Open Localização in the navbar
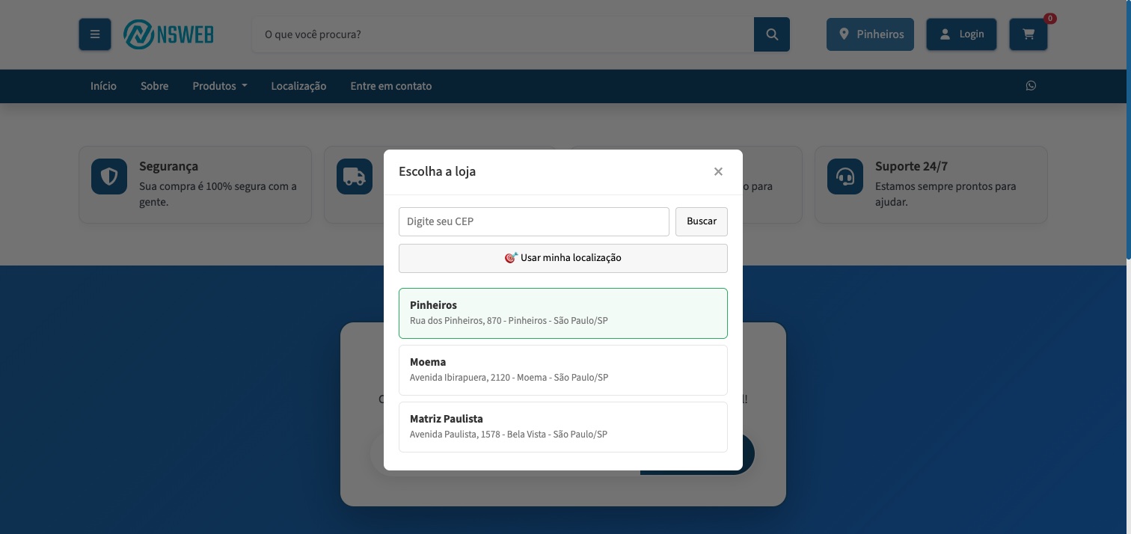 (x=298, y=86)
